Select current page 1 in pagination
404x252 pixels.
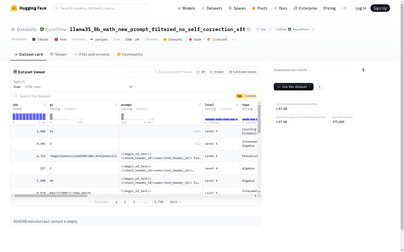click(116, 202)
